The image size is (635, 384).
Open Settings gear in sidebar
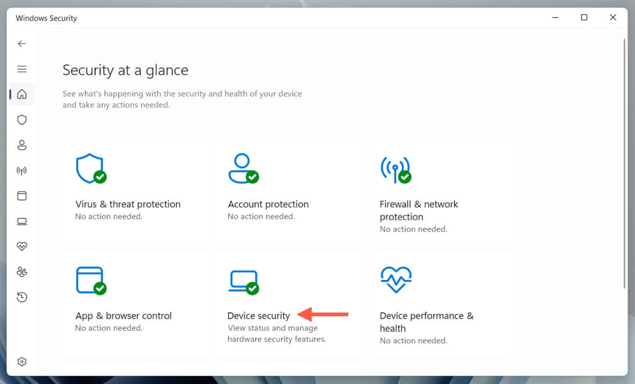22,361
